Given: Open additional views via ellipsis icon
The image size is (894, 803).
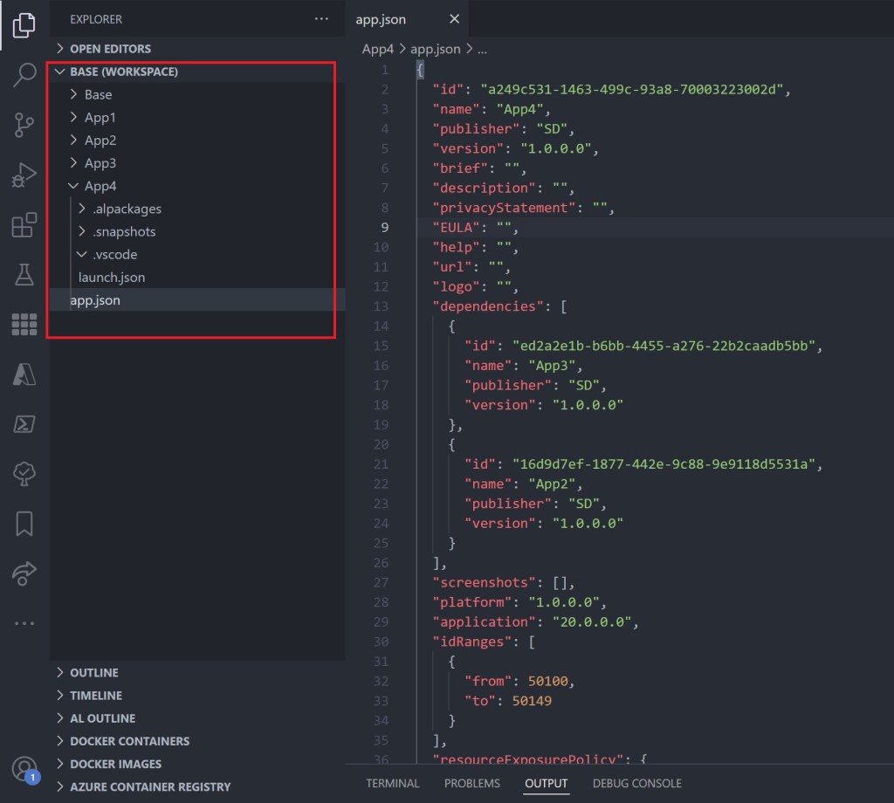Looking at the screenshot, I should coord(24,622).
